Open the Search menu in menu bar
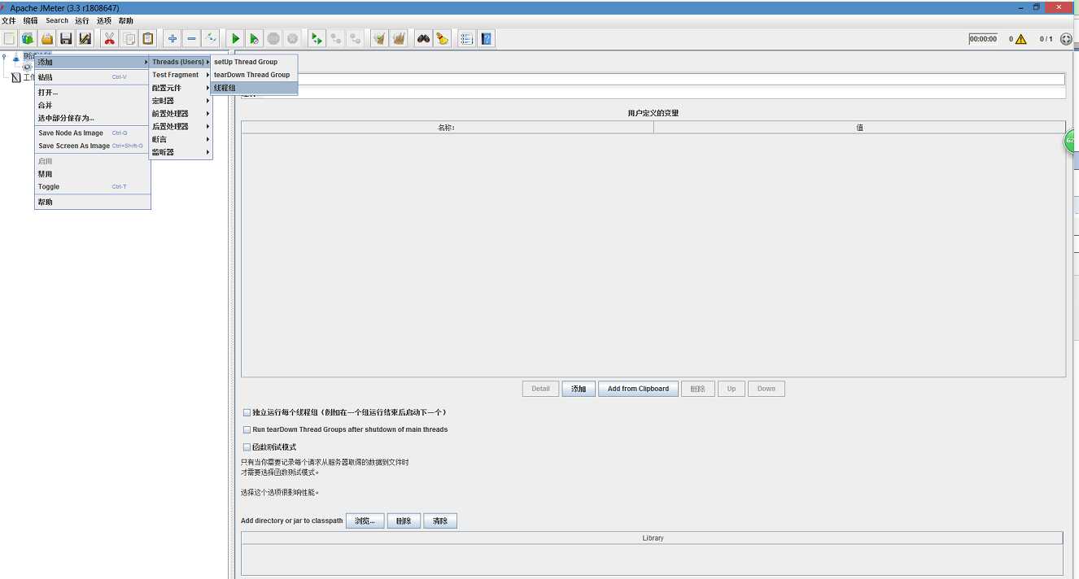Viewport: 1079px width, 579px height. 57,20
